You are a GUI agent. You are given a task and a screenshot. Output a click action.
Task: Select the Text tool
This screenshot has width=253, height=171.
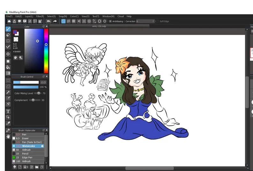click(8, 111)
